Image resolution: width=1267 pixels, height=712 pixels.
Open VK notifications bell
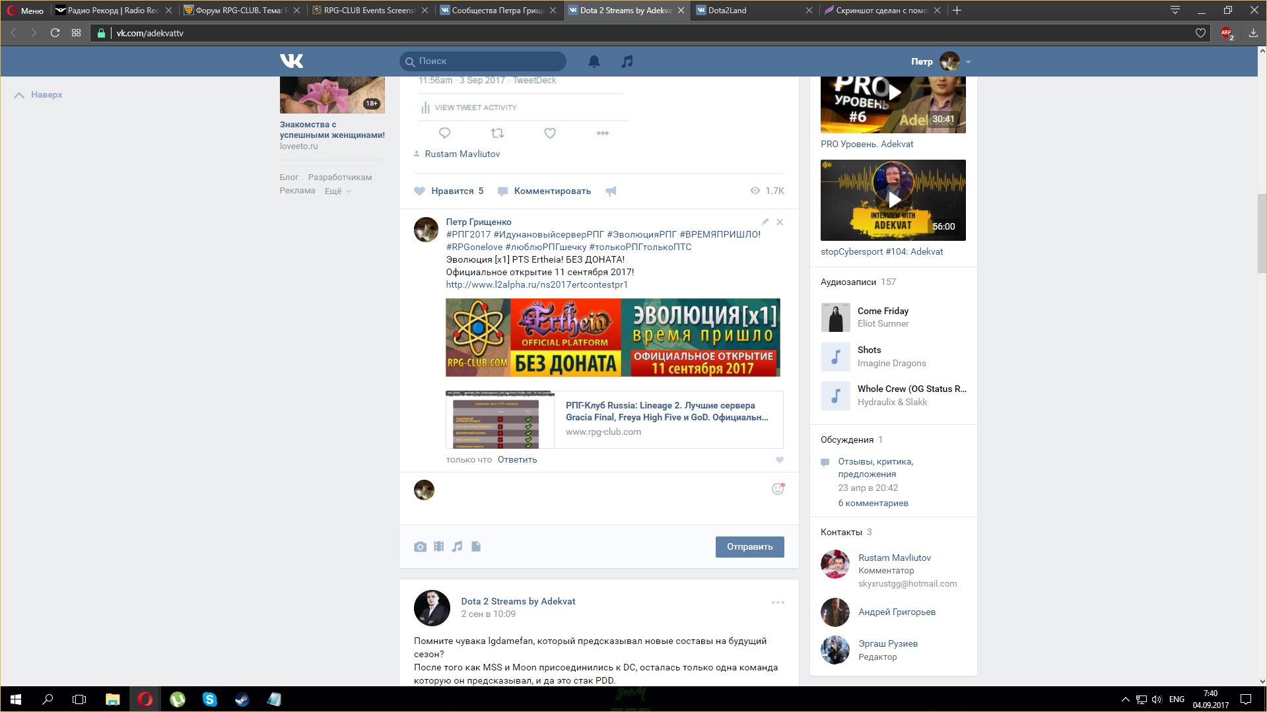pyautogui.click(x=594, y=61)
